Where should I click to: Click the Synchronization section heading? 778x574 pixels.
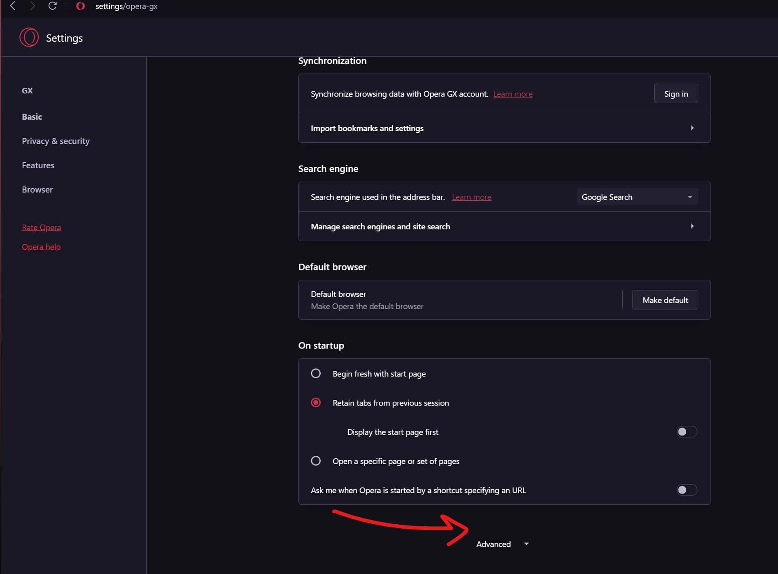pyautogui.click(x=332, y=61)
